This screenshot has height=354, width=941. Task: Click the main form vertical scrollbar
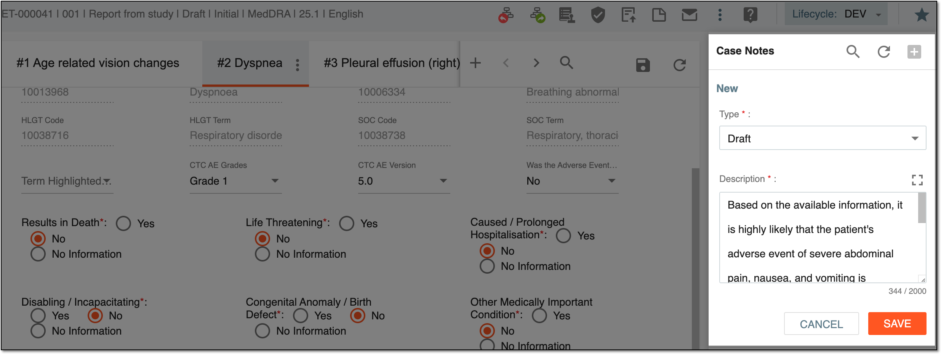coord(696,259)
